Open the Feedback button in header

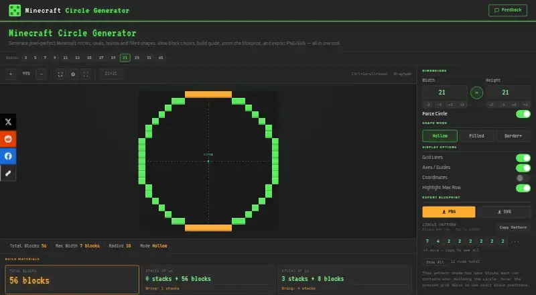point(508,10)
